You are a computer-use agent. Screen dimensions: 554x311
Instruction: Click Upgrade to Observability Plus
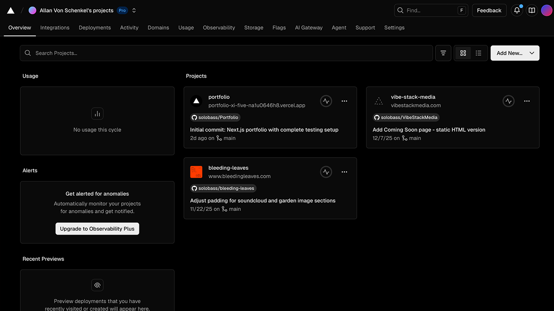click(97, 228)
